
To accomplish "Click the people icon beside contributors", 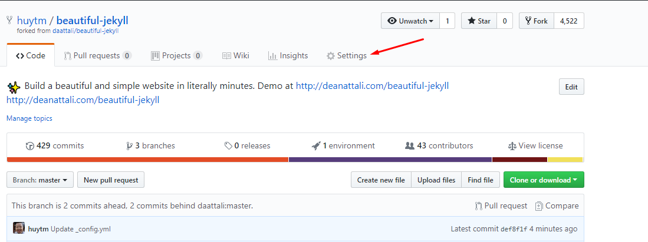I will pyautogui.click(x=410, y=146).
